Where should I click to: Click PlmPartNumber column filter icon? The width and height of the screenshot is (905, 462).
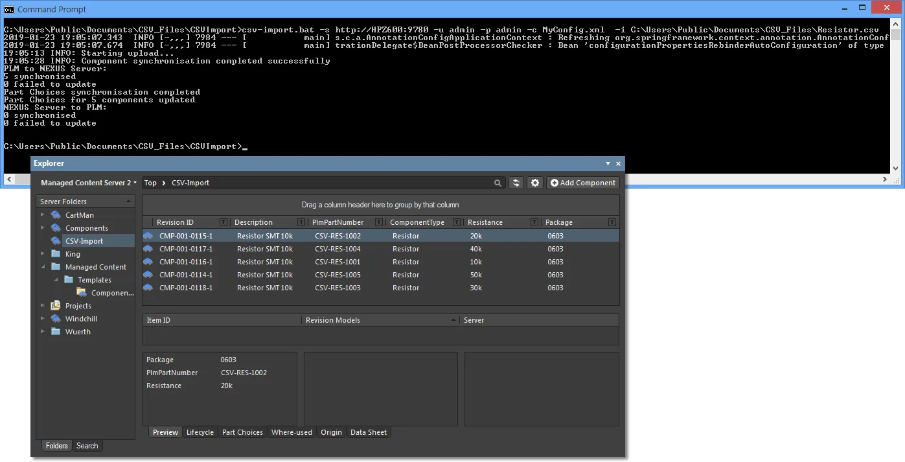tap(379, 222)
